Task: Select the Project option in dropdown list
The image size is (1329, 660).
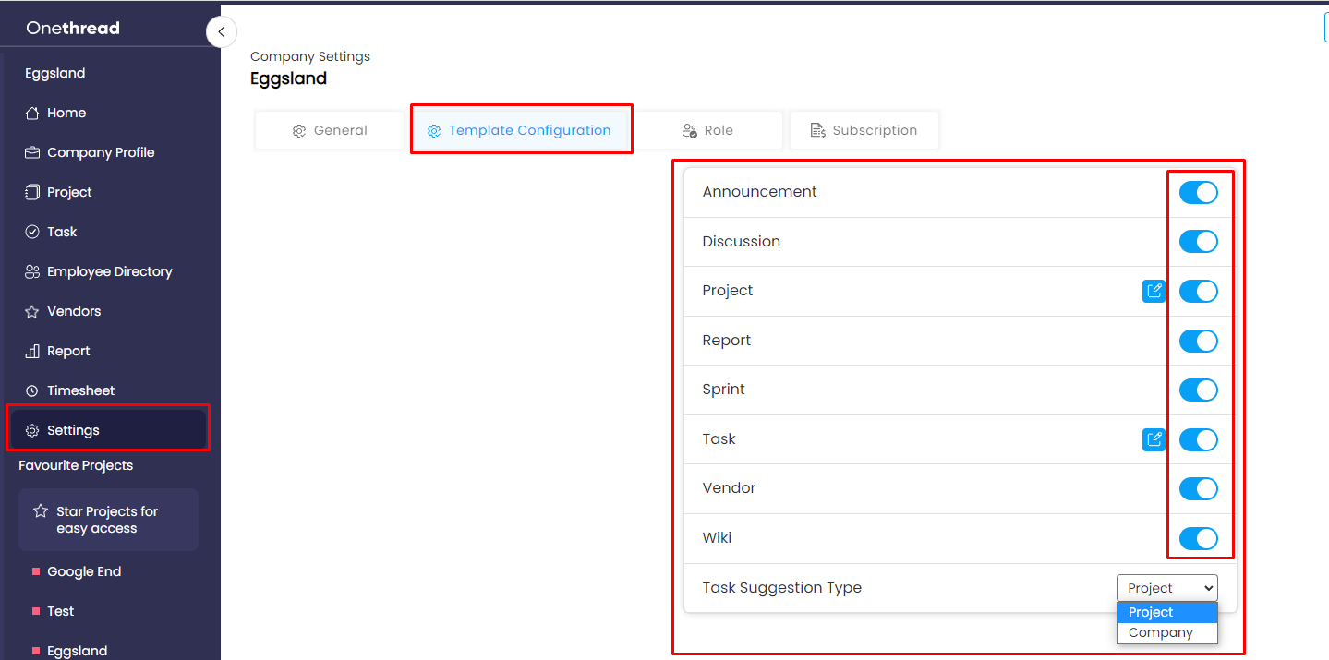Action: [x=1151, y=613]
